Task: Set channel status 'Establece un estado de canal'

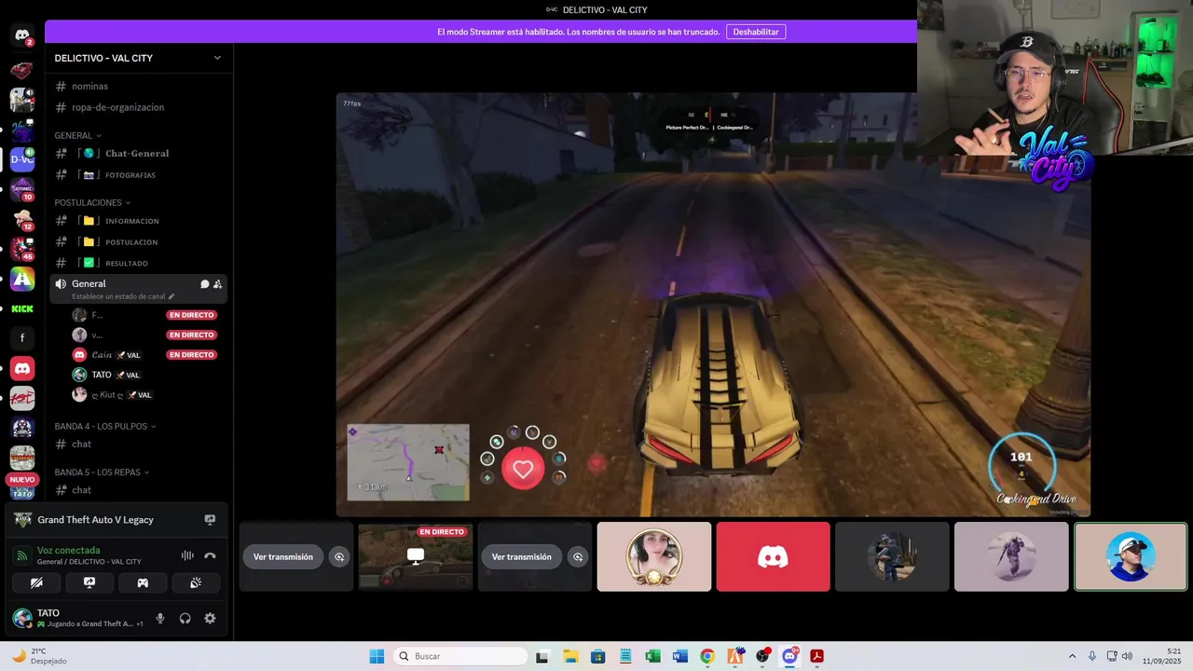Action: pos(123,296)
